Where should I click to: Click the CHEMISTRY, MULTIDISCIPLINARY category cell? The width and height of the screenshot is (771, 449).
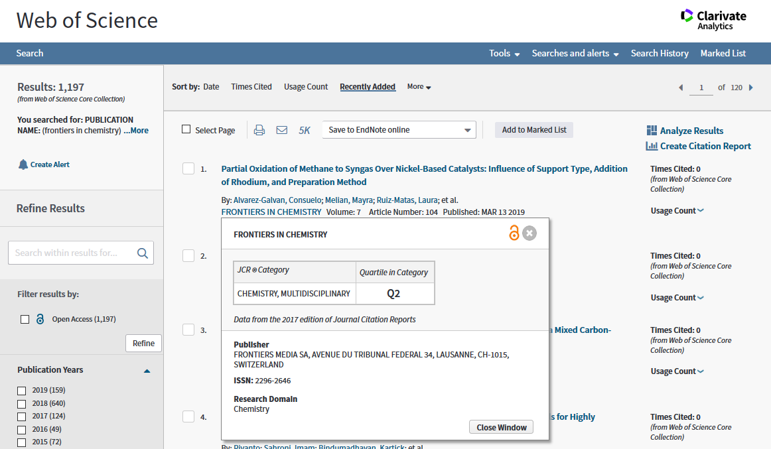294,294
